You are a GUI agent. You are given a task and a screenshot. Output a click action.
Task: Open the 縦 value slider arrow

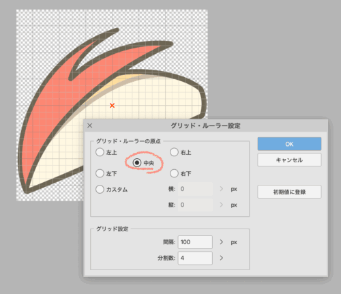222,205
